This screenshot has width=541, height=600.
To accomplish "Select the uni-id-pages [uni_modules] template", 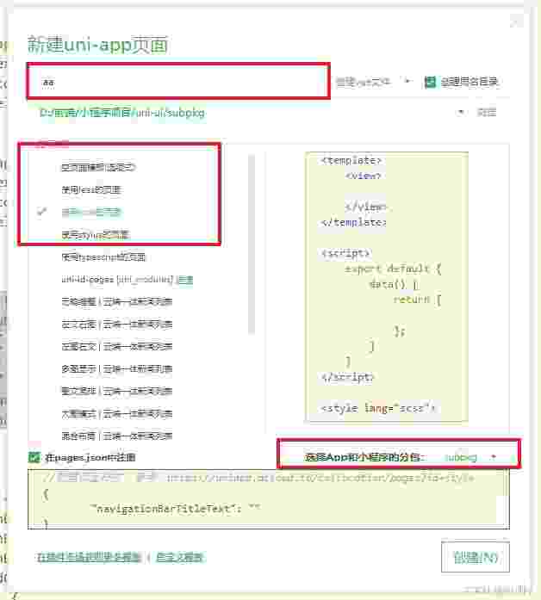I will [117, 279].
